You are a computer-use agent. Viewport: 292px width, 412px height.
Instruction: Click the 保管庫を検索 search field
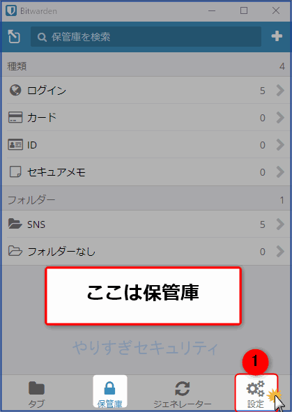(x=146, y=36)
